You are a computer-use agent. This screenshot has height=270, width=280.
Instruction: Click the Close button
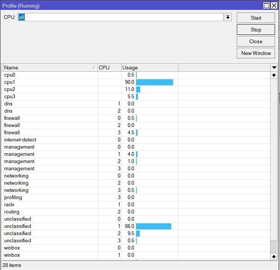tap(256, 41)
